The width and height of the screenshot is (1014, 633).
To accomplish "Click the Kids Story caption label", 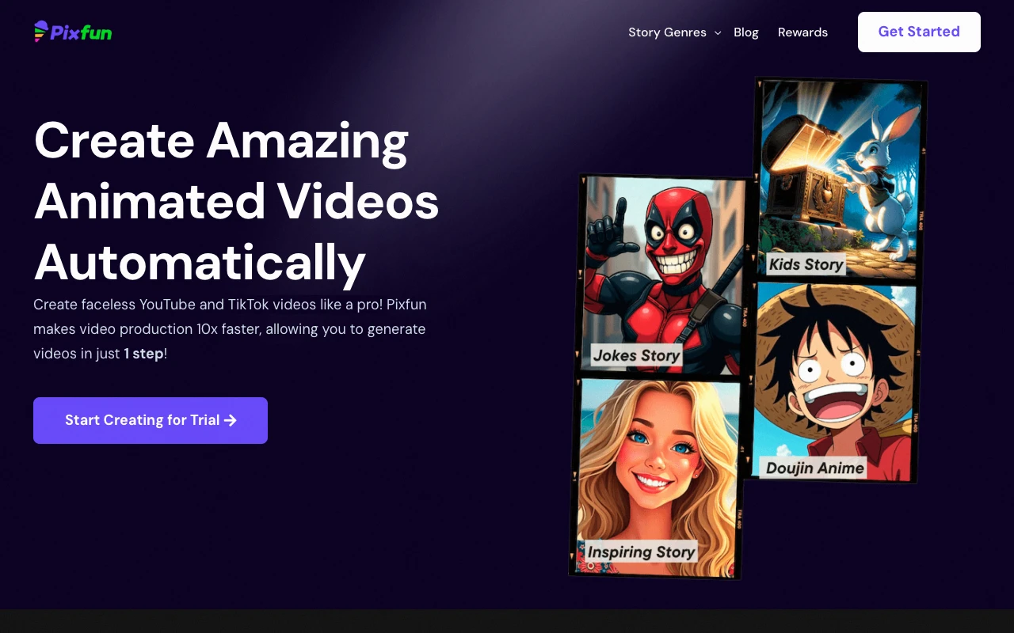I will (x=806, y=264).
